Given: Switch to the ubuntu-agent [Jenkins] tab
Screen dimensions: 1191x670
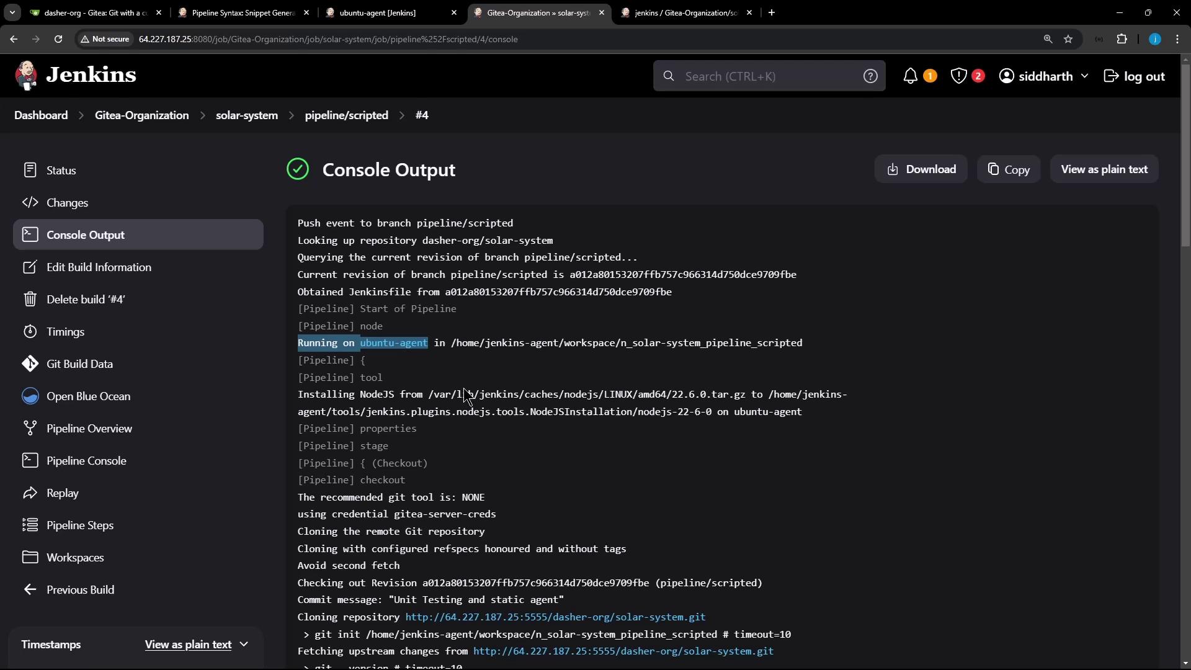Looking at the screenshot, I should point(377,12).
